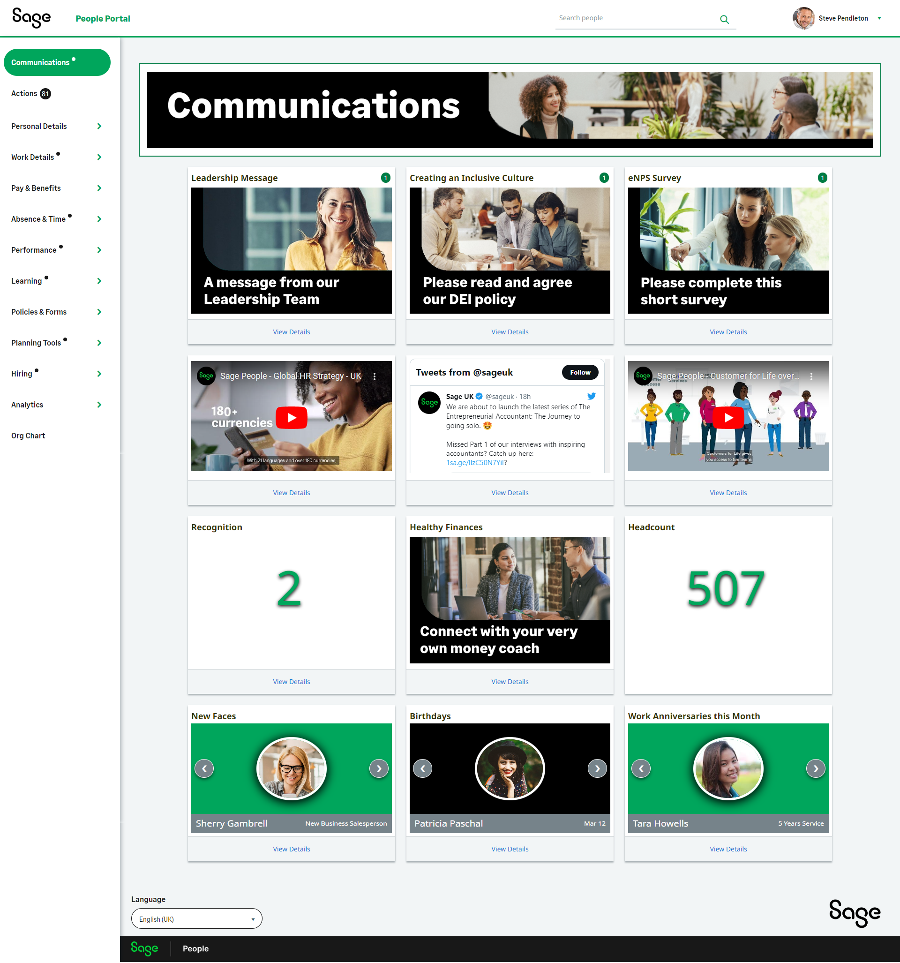The image size is (900, 963).
Task: Click the Twitter bird icon in the tweet
Action: 592,396
